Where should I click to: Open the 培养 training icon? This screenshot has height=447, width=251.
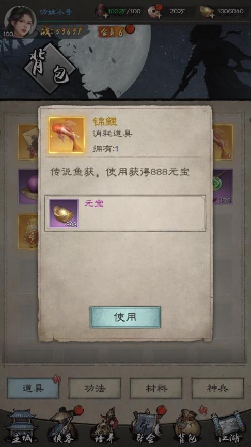(x=105, y=427)
